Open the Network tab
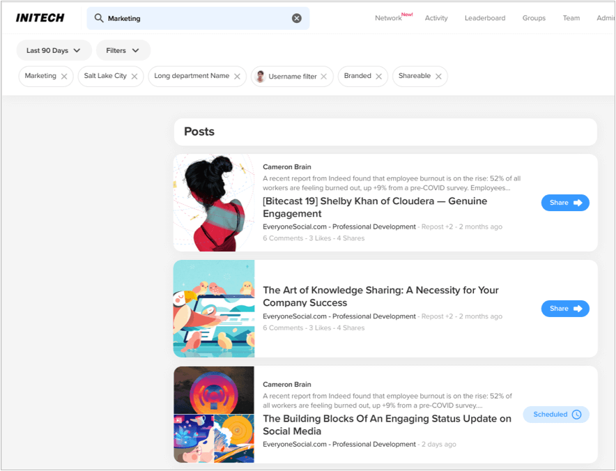Screen dimensions: 616x471 pos(388,18)
